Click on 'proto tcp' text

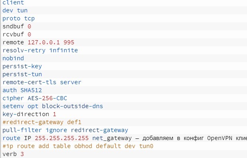point(18,18)
